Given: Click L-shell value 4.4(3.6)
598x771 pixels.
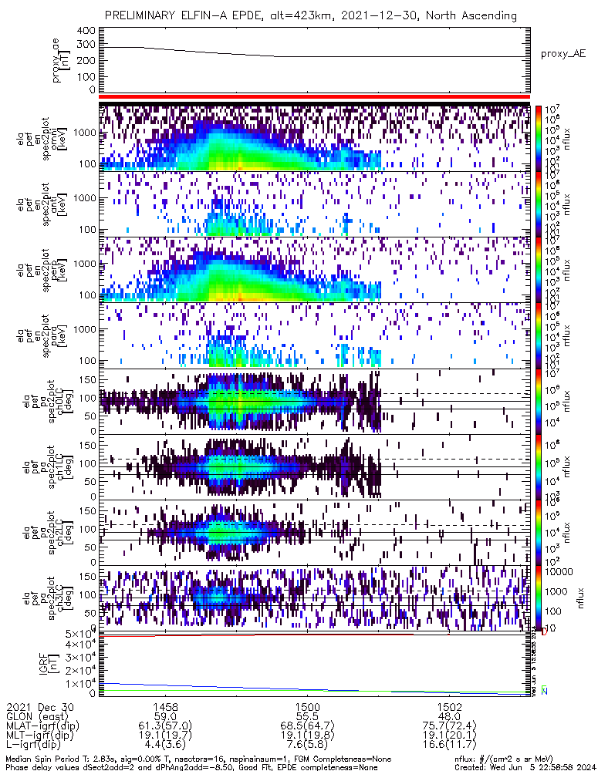Looking at the screenshot, I should tap(165, 745).
